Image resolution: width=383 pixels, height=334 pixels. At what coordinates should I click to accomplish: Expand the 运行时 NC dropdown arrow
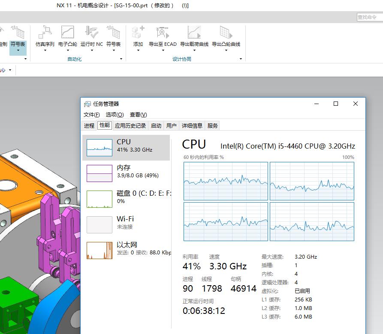92,51
